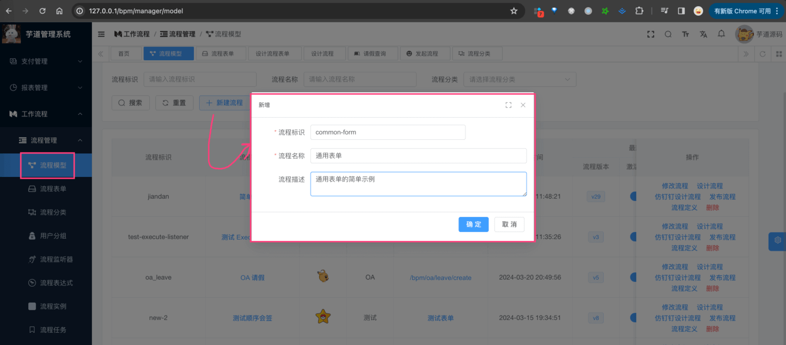Toggle the activation switch for the oa_leave row
Viewport: 786px width, 345px height.
634,277
